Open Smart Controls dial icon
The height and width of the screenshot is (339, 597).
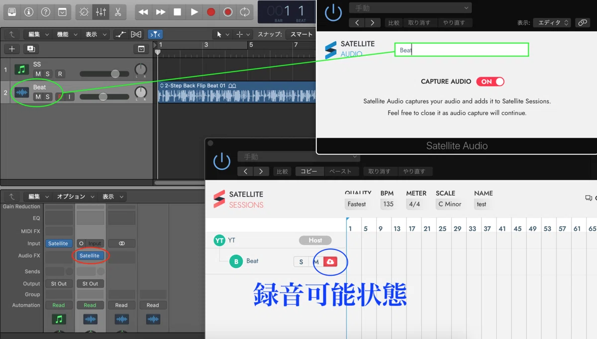click(84, 11)
